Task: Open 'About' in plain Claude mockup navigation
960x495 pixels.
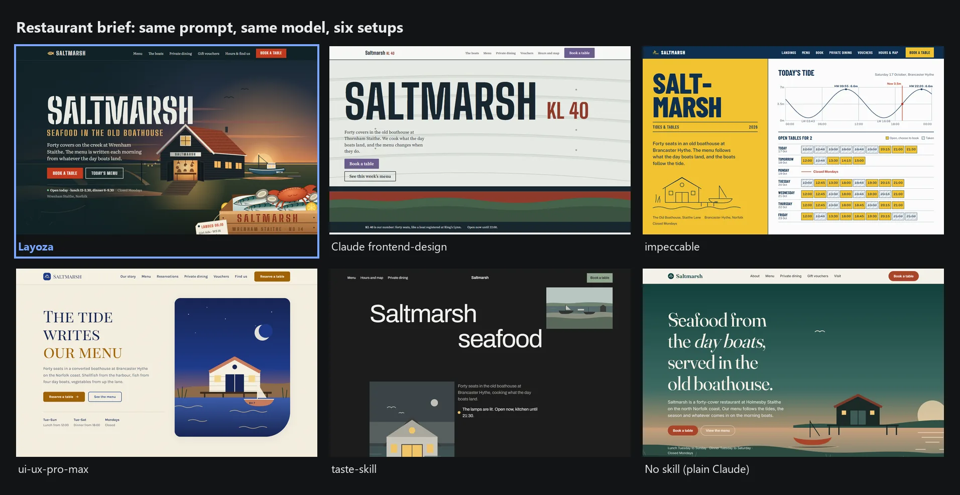Action: [x=755, y=276]
